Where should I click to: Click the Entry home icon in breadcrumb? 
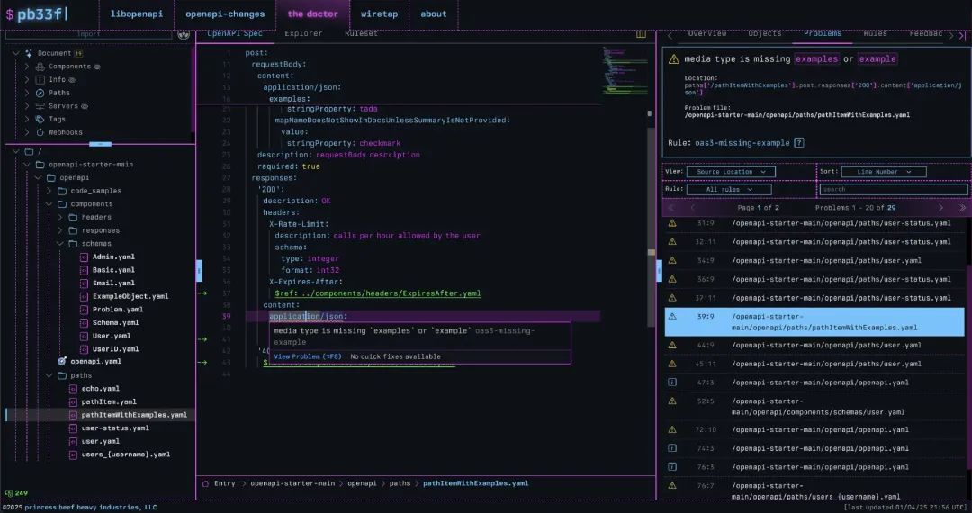[205, 483]
